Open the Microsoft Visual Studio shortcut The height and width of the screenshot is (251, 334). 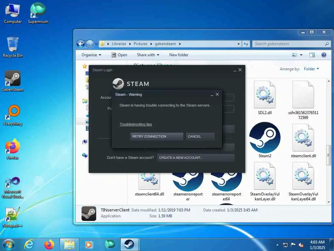coord(13,188)
